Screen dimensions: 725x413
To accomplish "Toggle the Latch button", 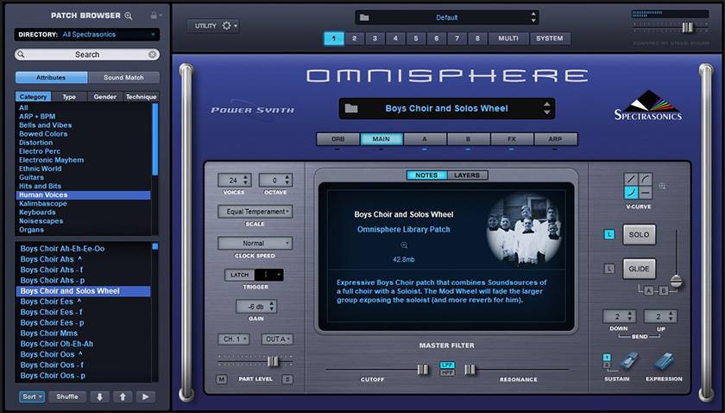I will tap(240, 275).
